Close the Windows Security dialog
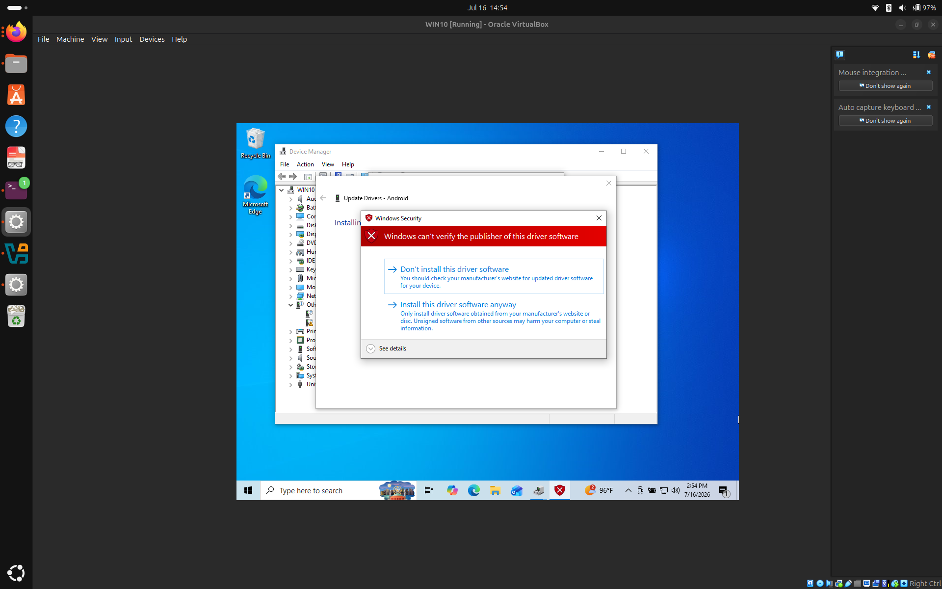This screenshot has height=589, width=942. [x=599, y=218]
